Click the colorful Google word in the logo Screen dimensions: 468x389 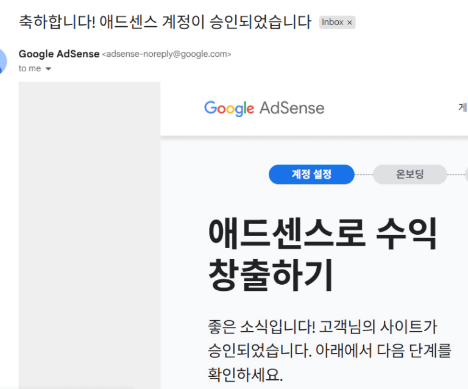pyautogui.click(x=229, y=109)
